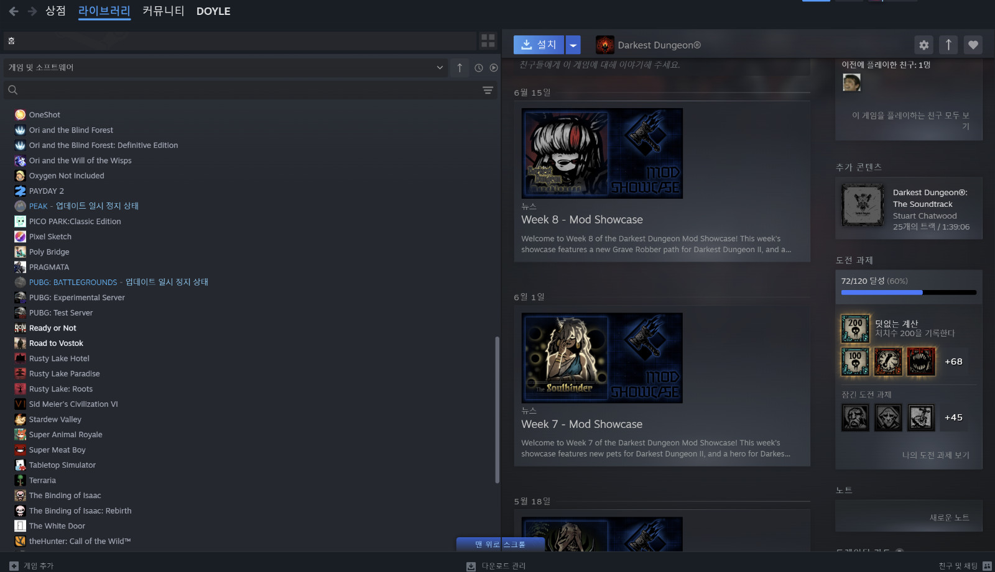Viewport: 995px width, 572px height.
Task: Click the add game plus icon
Action: tap(14, 566)
